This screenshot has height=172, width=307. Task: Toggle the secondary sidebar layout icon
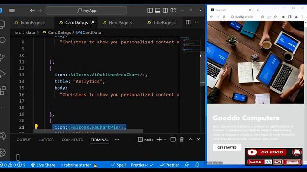pos(165,11)
